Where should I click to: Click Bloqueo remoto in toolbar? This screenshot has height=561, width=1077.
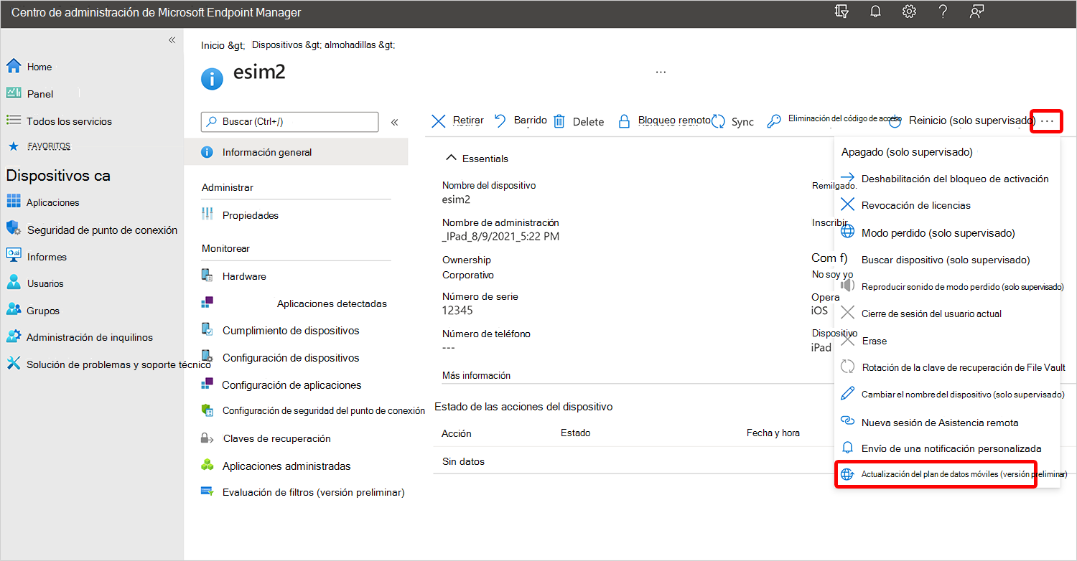pyautogui.click(x=664, y=121)
